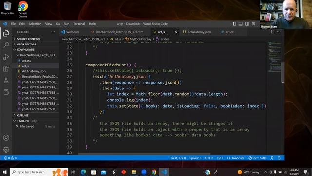This screenshot has height=176, width=312.
Task: Open the Selection menu
Action: (x=35, y=24)
